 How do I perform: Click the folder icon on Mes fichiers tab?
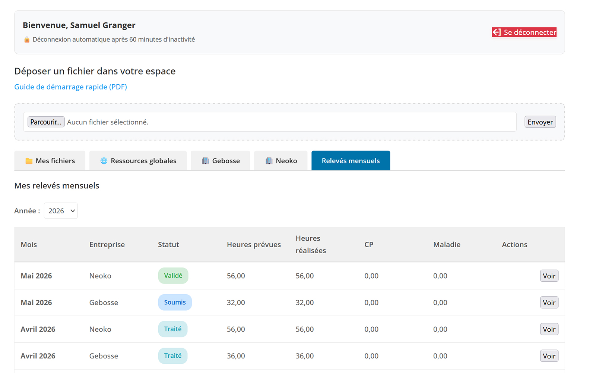tap(29, 161)
